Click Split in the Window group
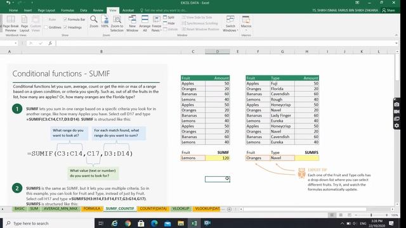Screen dimensions: 406x228 [169, 17]
